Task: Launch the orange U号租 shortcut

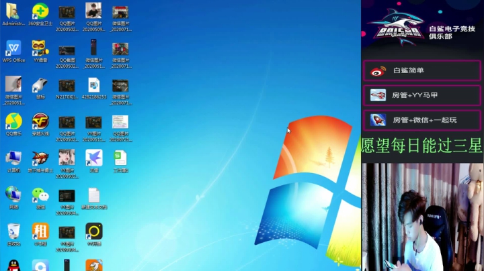Action: (40, 235)
